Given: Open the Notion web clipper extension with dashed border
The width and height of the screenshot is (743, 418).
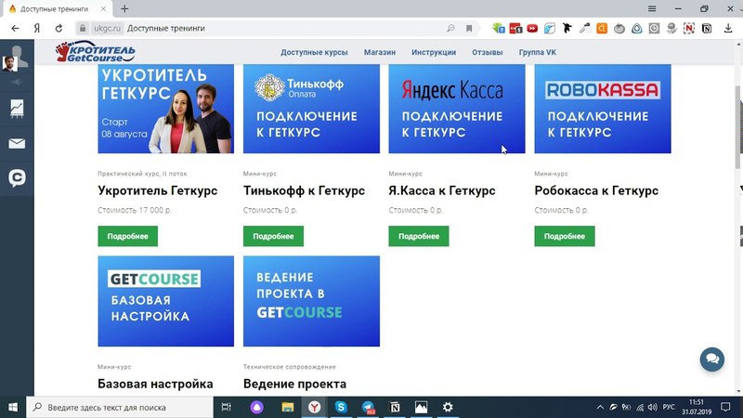Looking at the screenshot, I should click(689, 29).
